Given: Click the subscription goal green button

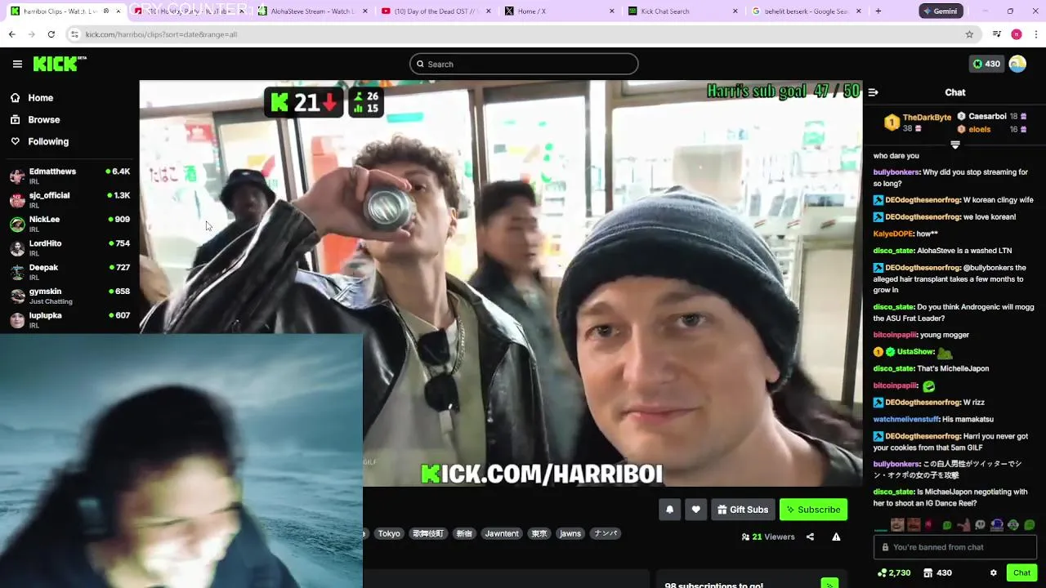Looking at the screenshot, I should point(829,583).
